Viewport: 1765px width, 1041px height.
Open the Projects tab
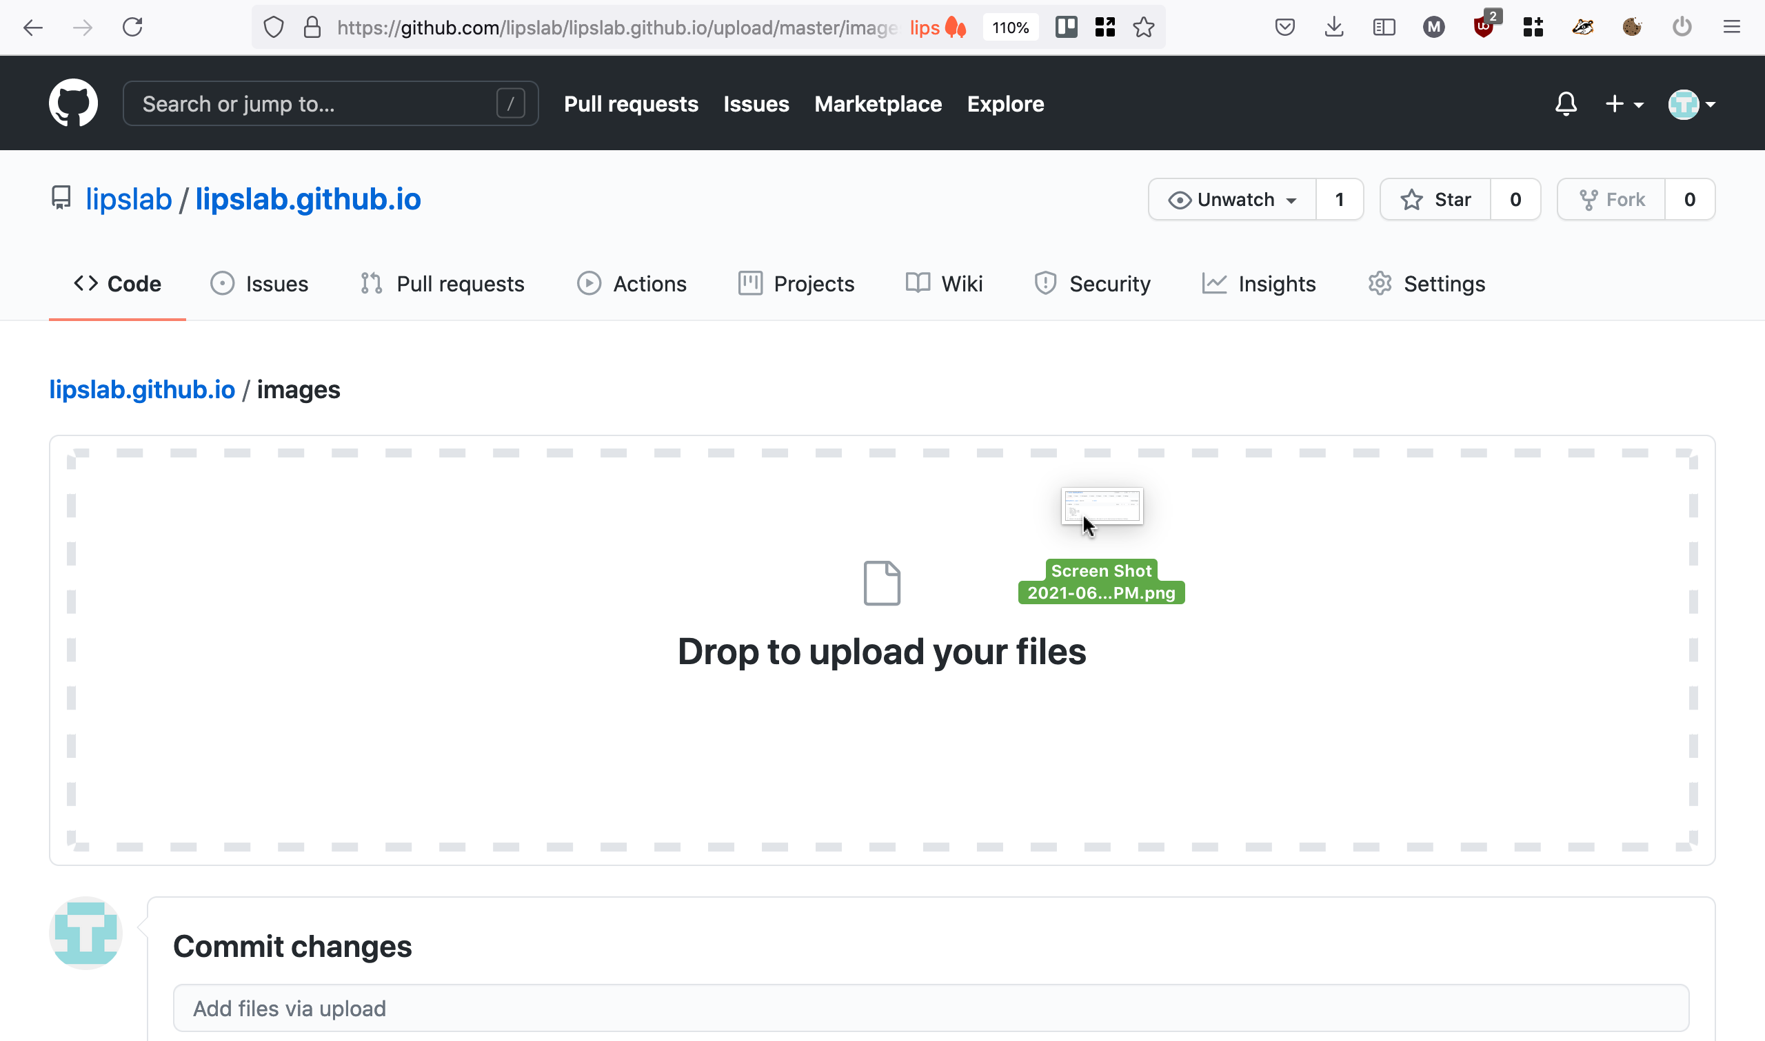(x=796, y=283)
